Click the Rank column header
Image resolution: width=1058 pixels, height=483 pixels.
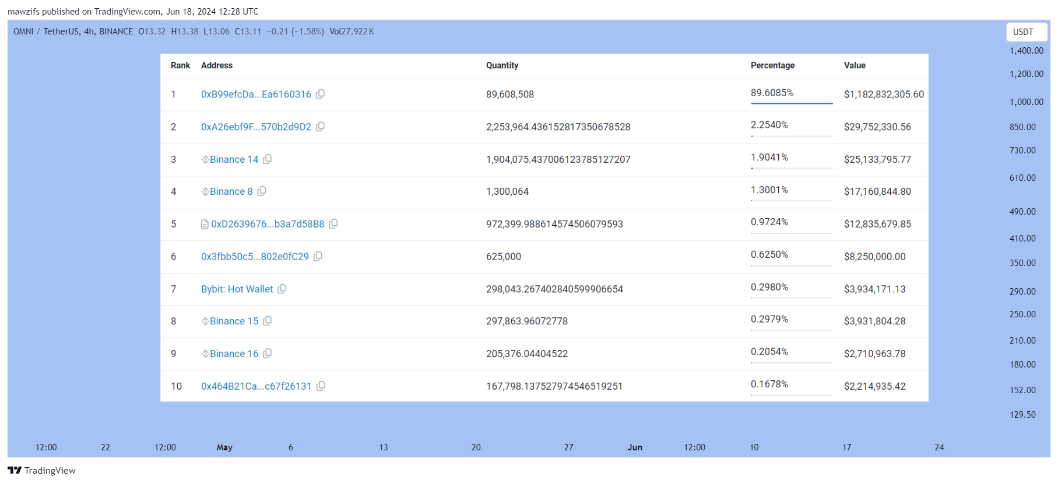[x=180, y=65]
